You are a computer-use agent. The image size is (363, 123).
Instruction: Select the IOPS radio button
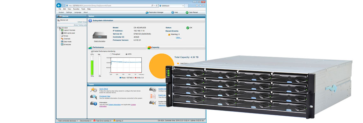(x=126, y=54)
